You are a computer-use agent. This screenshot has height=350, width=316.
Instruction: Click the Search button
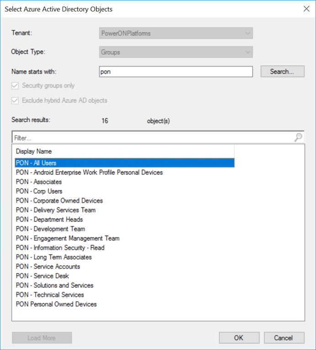click(282, 72)
